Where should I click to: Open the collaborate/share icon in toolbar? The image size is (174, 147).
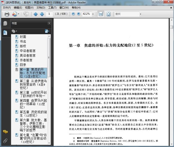click(14, 14)
